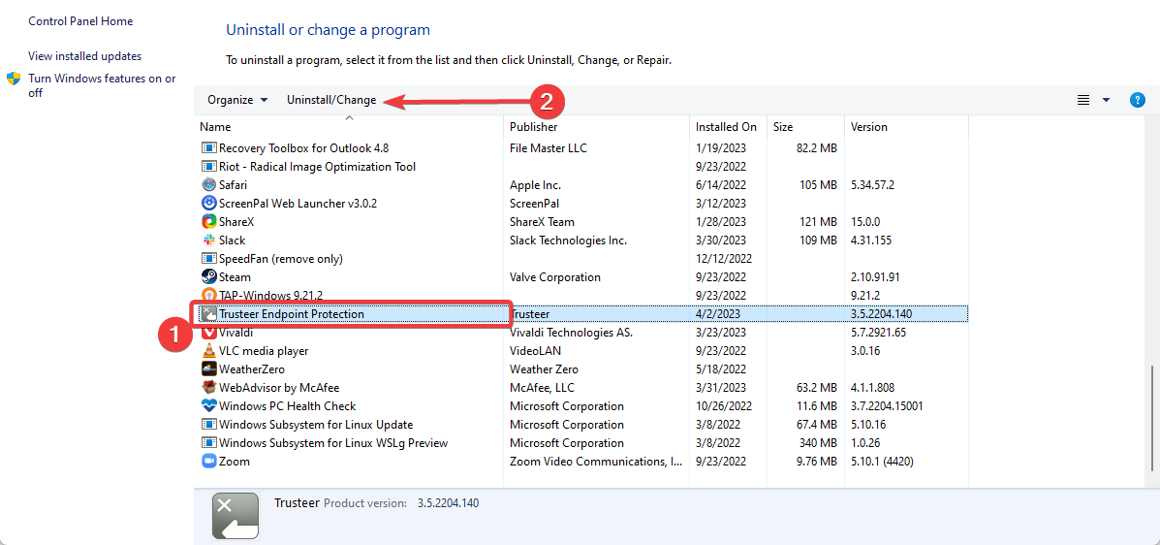Click the Slack logo icon
This screenshot has width=1160, height=545.
[208, 240]
